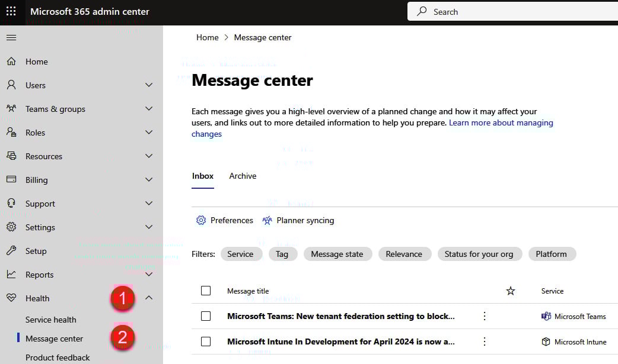Click the Preferences gear icon

[x=201, y=220]
